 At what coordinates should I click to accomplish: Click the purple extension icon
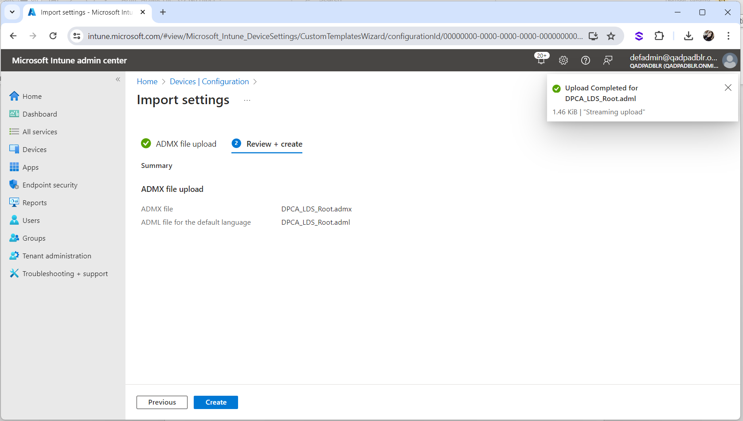pos(639,36)
